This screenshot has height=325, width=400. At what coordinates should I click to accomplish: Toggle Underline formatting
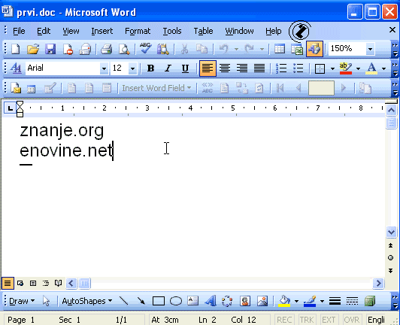[185, 68]
